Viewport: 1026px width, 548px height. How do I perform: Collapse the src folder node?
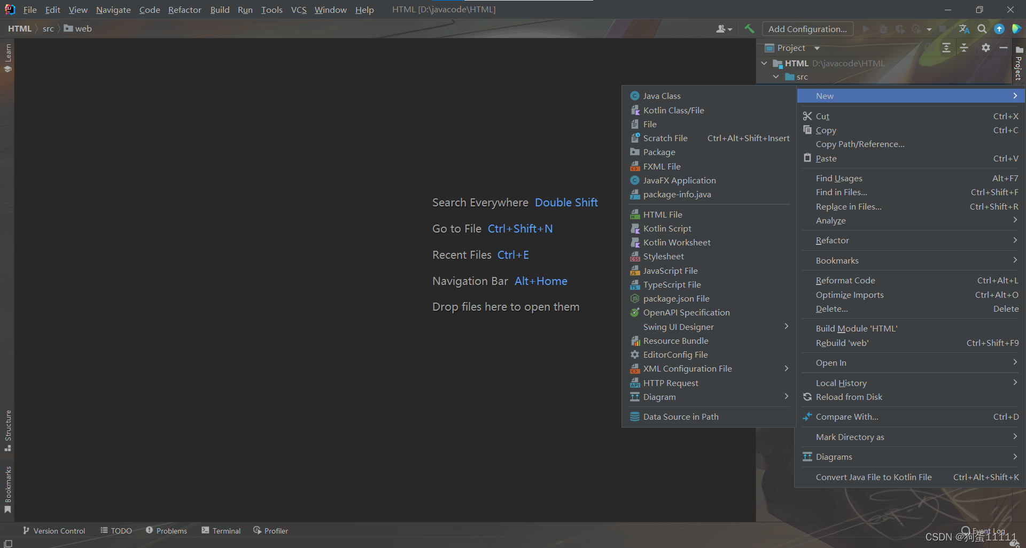(776, 77)
